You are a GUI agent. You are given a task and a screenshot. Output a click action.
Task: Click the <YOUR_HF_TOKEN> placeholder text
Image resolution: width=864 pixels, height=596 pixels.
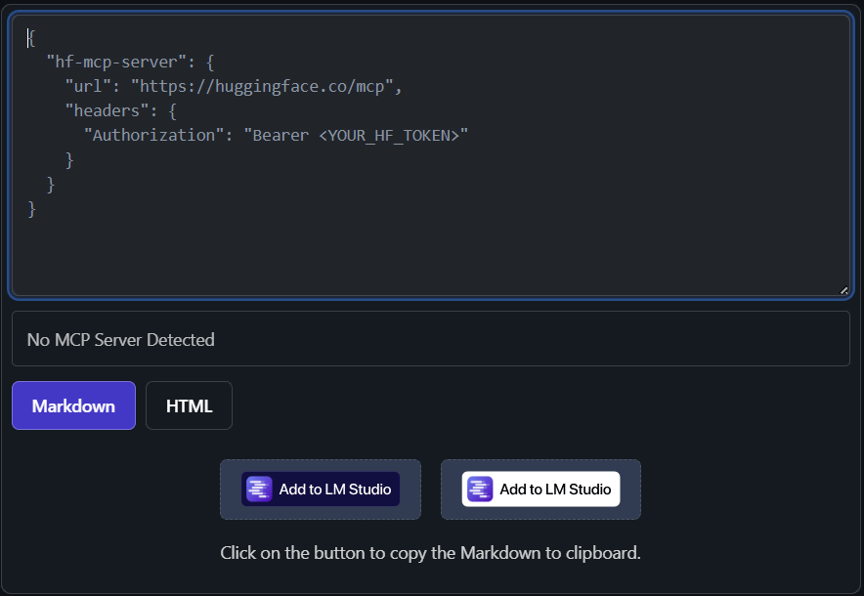[389, 136]
